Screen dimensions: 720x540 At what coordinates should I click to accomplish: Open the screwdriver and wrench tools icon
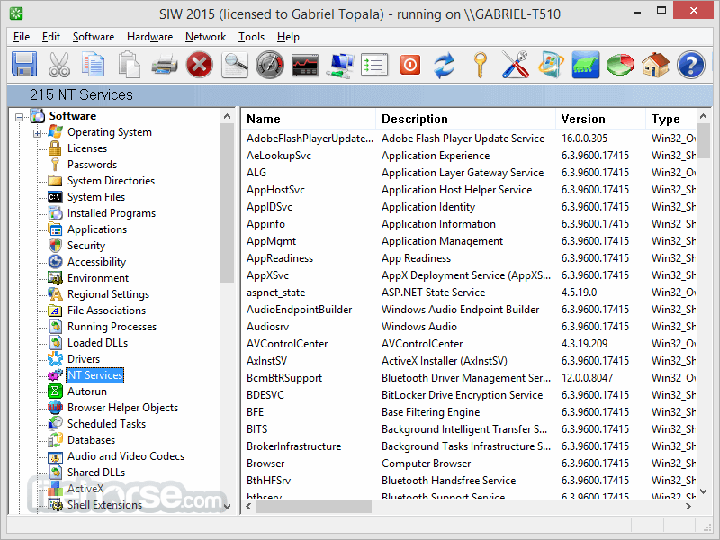[x=515, y=64]
